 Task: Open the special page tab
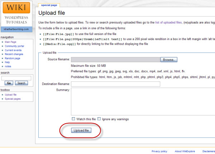coord(49,5)
